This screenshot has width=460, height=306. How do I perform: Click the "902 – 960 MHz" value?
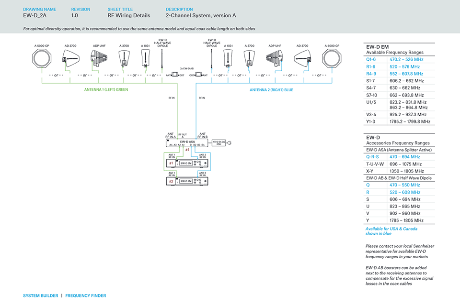click(x=405, y=213)
